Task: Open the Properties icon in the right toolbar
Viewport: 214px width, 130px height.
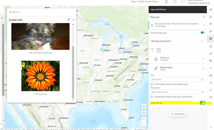Action: pyautogui.click(x=211, y=10)
